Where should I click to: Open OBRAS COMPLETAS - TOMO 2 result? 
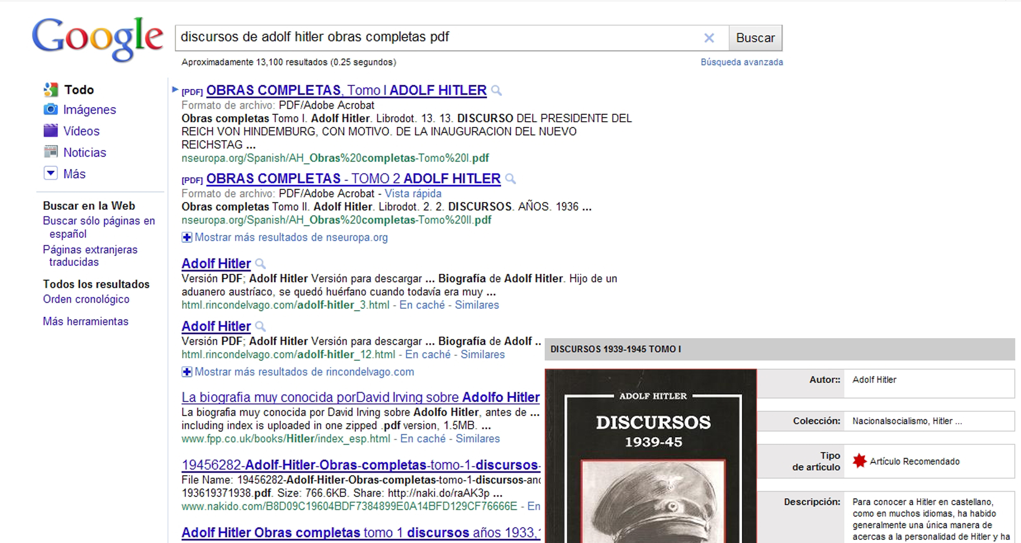(353, 179)
